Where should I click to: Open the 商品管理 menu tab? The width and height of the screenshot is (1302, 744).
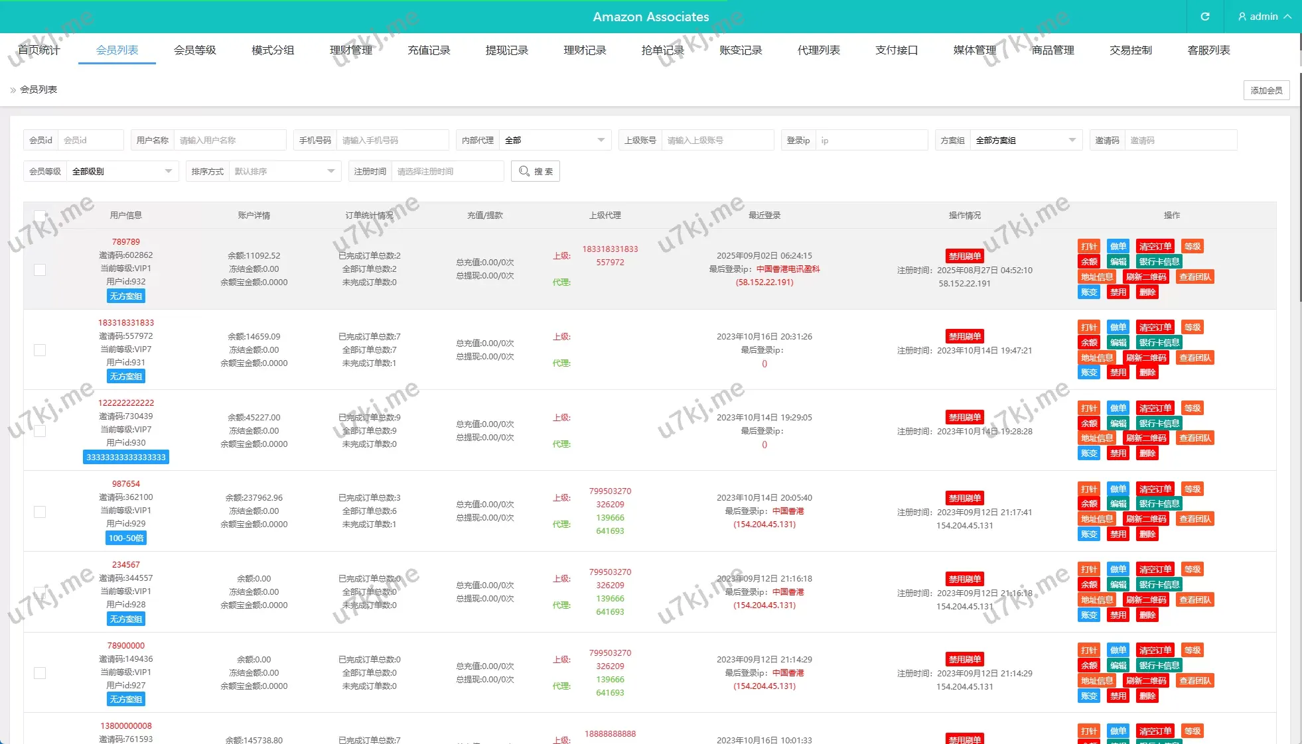click(1052, 50)
